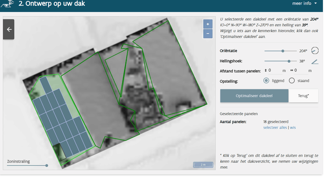326x177 pixels.
Task: Click the 'Geselecteerde panelen' heading
Action: pos(239,114)
